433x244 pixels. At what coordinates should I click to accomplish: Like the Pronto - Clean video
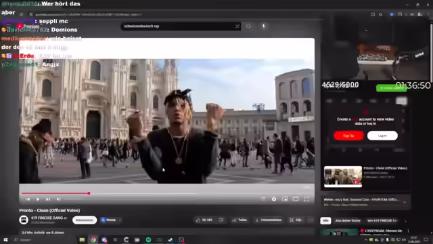[x=204, y=220]
